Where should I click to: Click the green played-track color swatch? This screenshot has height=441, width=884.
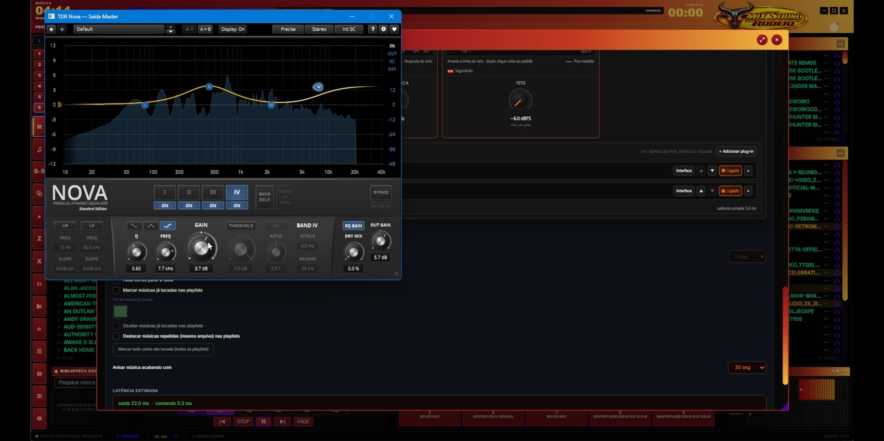coord(120,311)
